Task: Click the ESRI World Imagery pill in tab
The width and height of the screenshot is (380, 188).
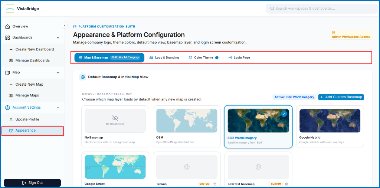Action: [125, 57]
